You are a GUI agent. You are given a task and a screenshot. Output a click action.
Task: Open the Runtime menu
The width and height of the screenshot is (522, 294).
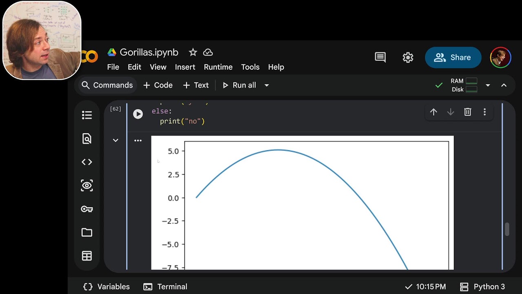click(218, 67)
